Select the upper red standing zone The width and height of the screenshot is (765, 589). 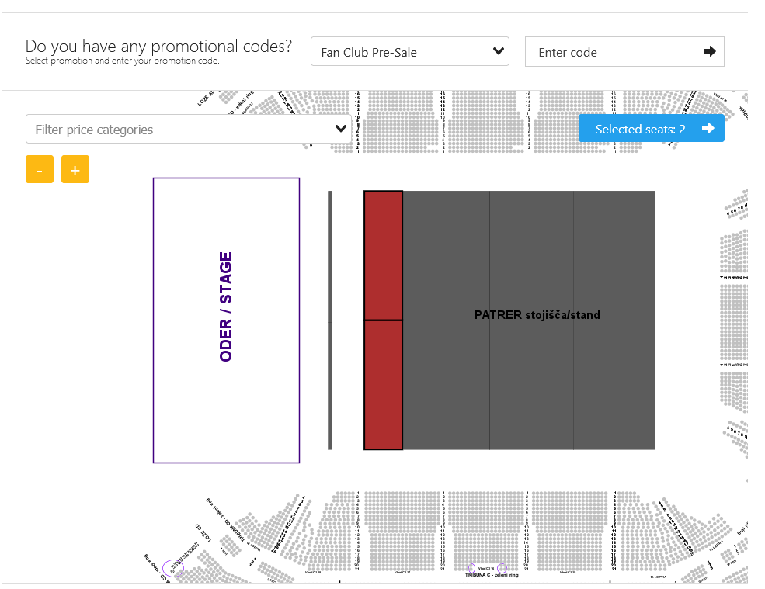tap(383, 255)
